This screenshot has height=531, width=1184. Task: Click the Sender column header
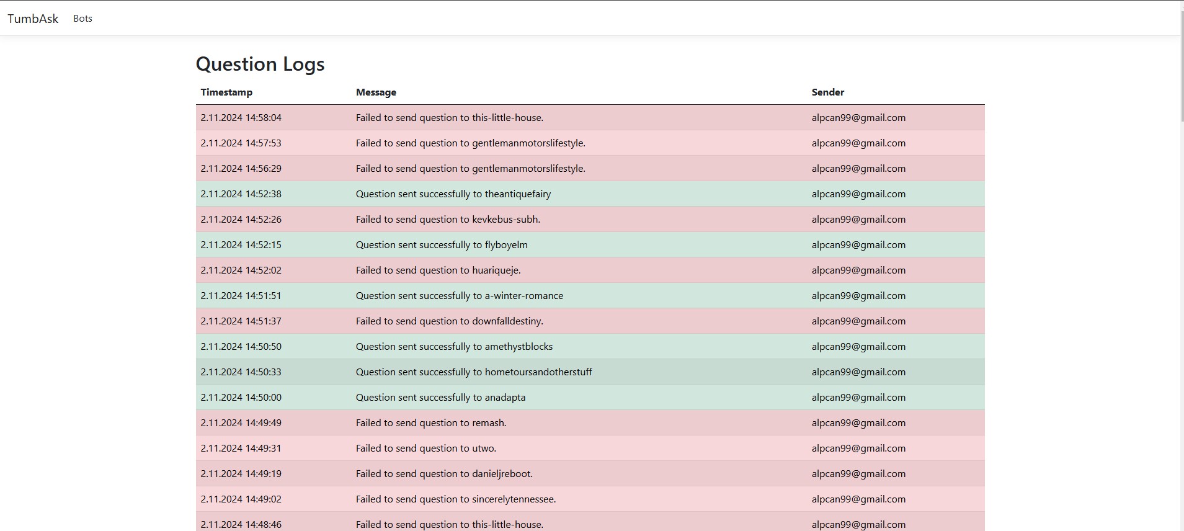[828, 92]
